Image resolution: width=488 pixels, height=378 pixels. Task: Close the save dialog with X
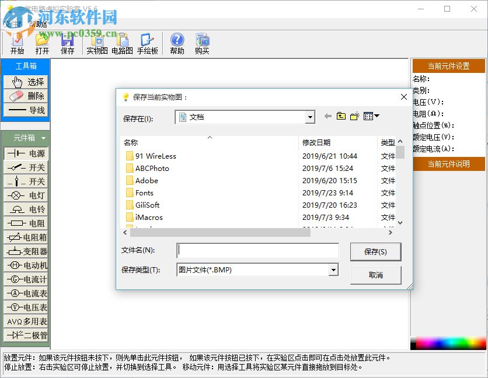(x=404, y=97)
